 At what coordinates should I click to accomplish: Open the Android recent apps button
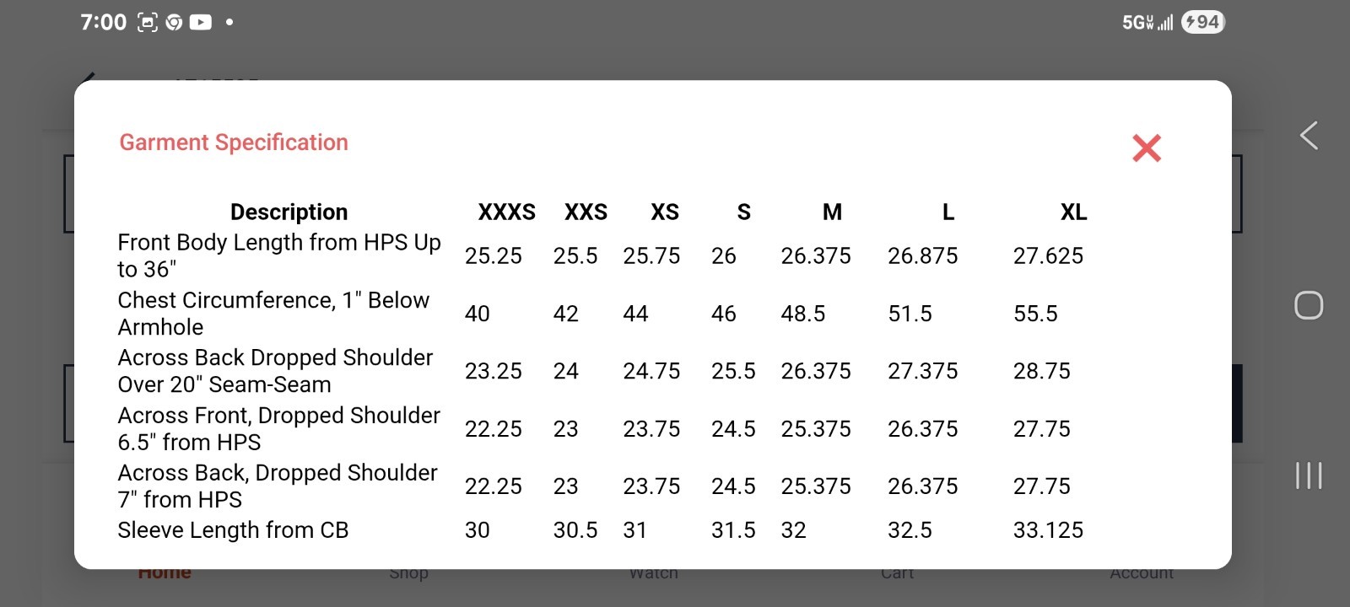coord(1309,475)
